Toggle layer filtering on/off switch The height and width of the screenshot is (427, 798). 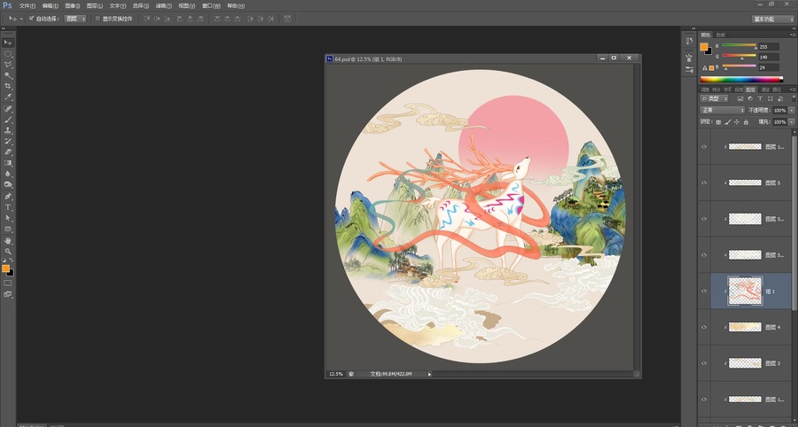tap(794, 97)
